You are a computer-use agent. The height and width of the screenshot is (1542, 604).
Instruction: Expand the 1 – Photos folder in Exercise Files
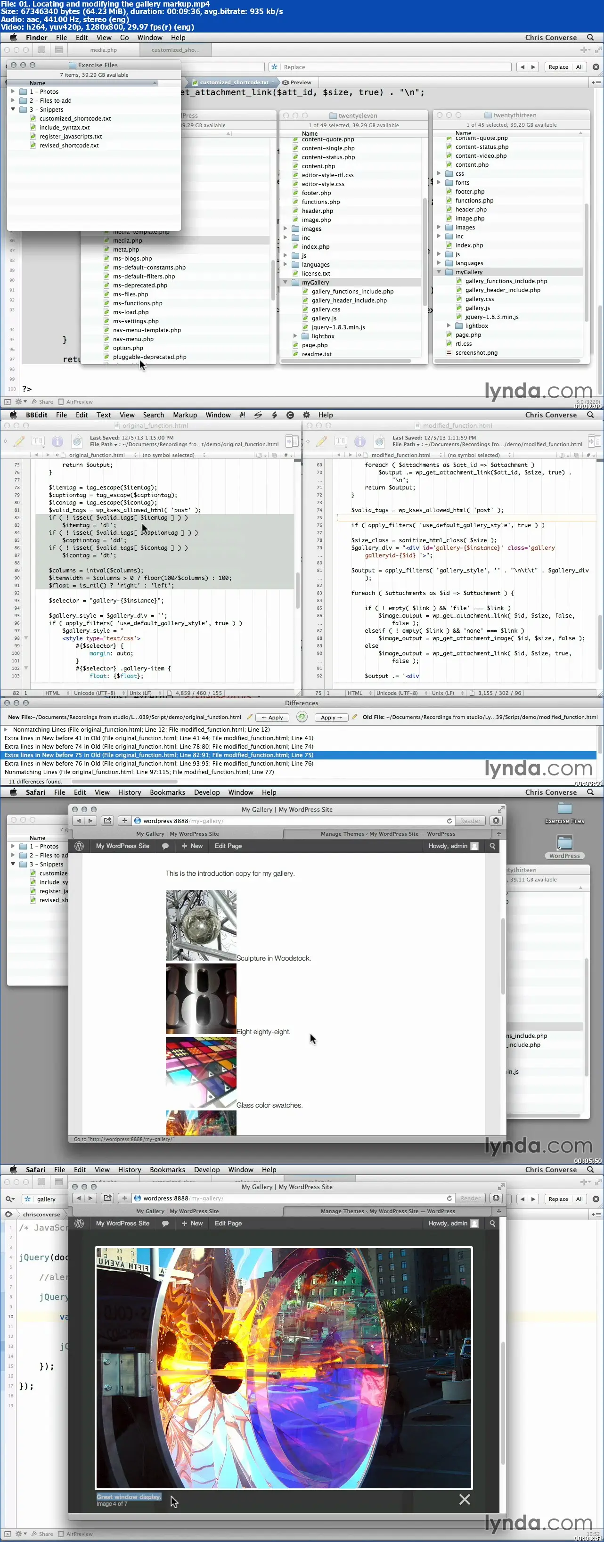point(13,91)
